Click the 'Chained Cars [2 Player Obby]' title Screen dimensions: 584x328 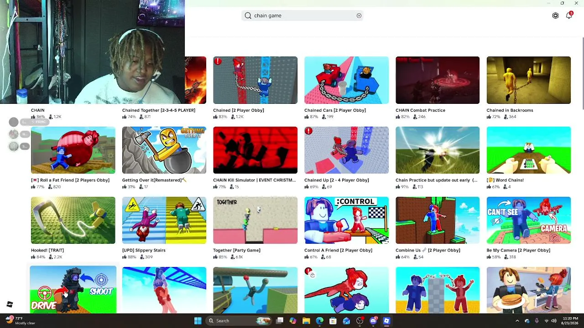point(335,110)
